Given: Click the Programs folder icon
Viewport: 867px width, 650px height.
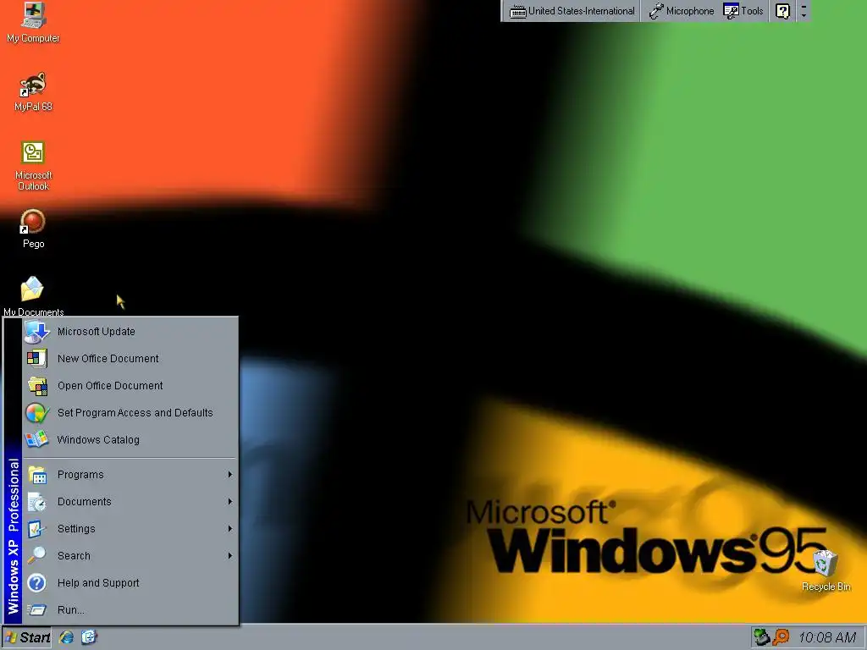Looking at the screenshot, I should (x=36, y=474).
